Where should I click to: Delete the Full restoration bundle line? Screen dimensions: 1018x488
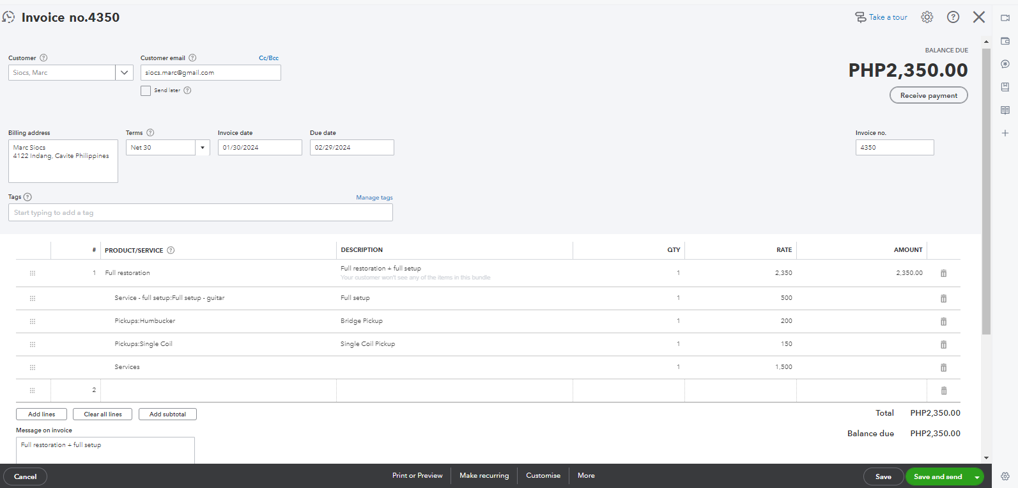point(943,273)
